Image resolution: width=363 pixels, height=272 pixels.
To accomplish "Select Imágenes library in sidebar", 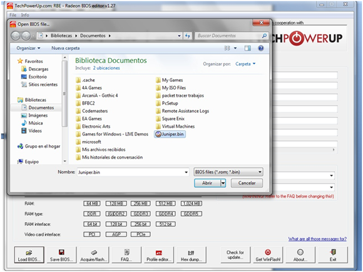I will coord(34,115).
